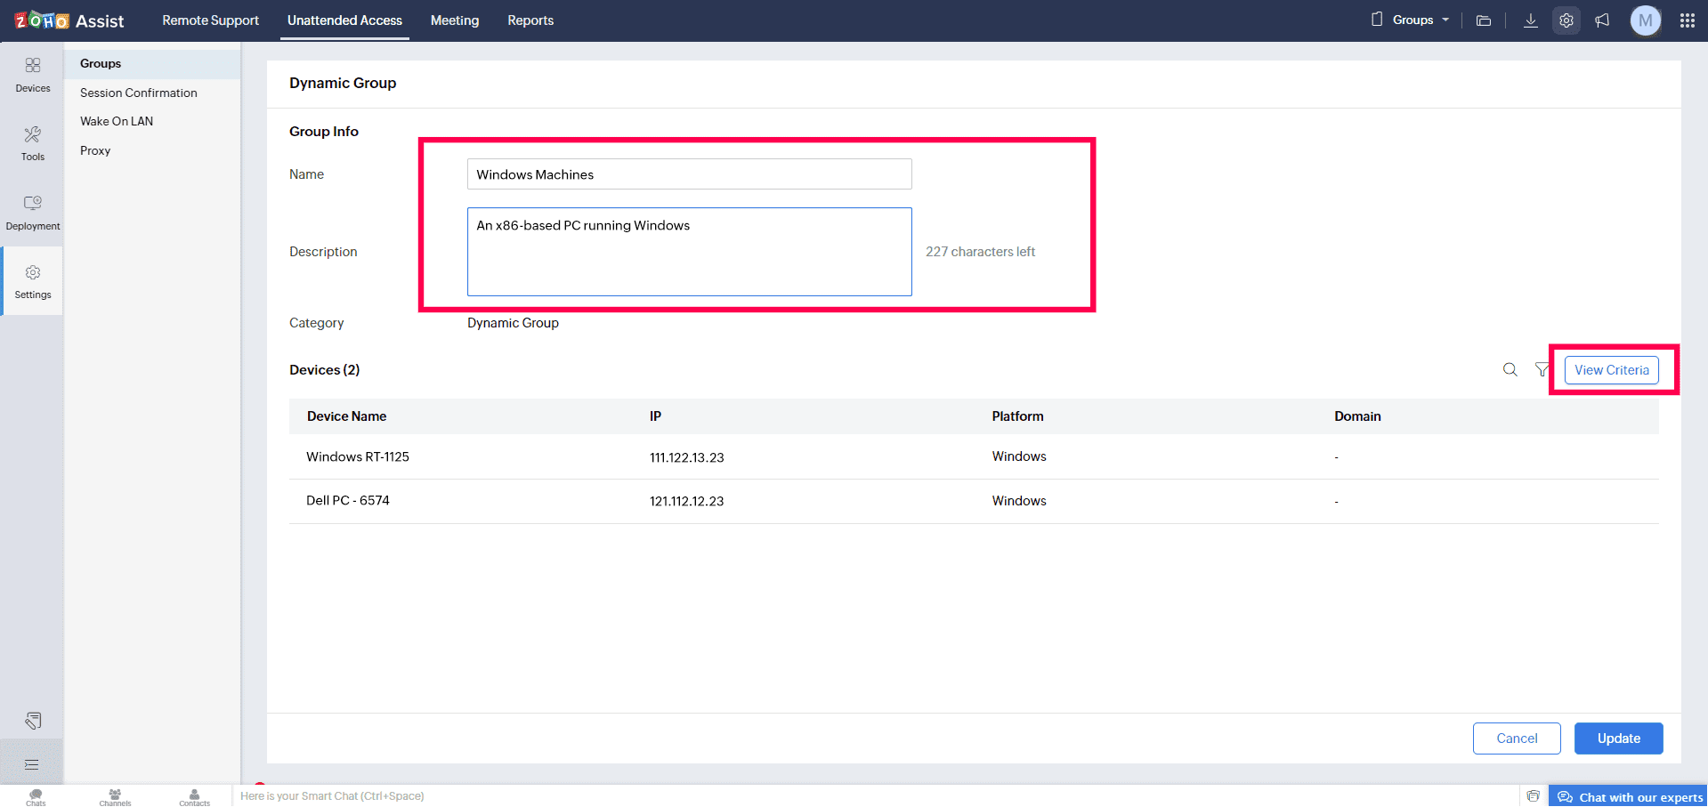Viewport: 1708px width, 807px height.
Task: Open the M profile avatar menu
Action: (x=1645, y=20)
